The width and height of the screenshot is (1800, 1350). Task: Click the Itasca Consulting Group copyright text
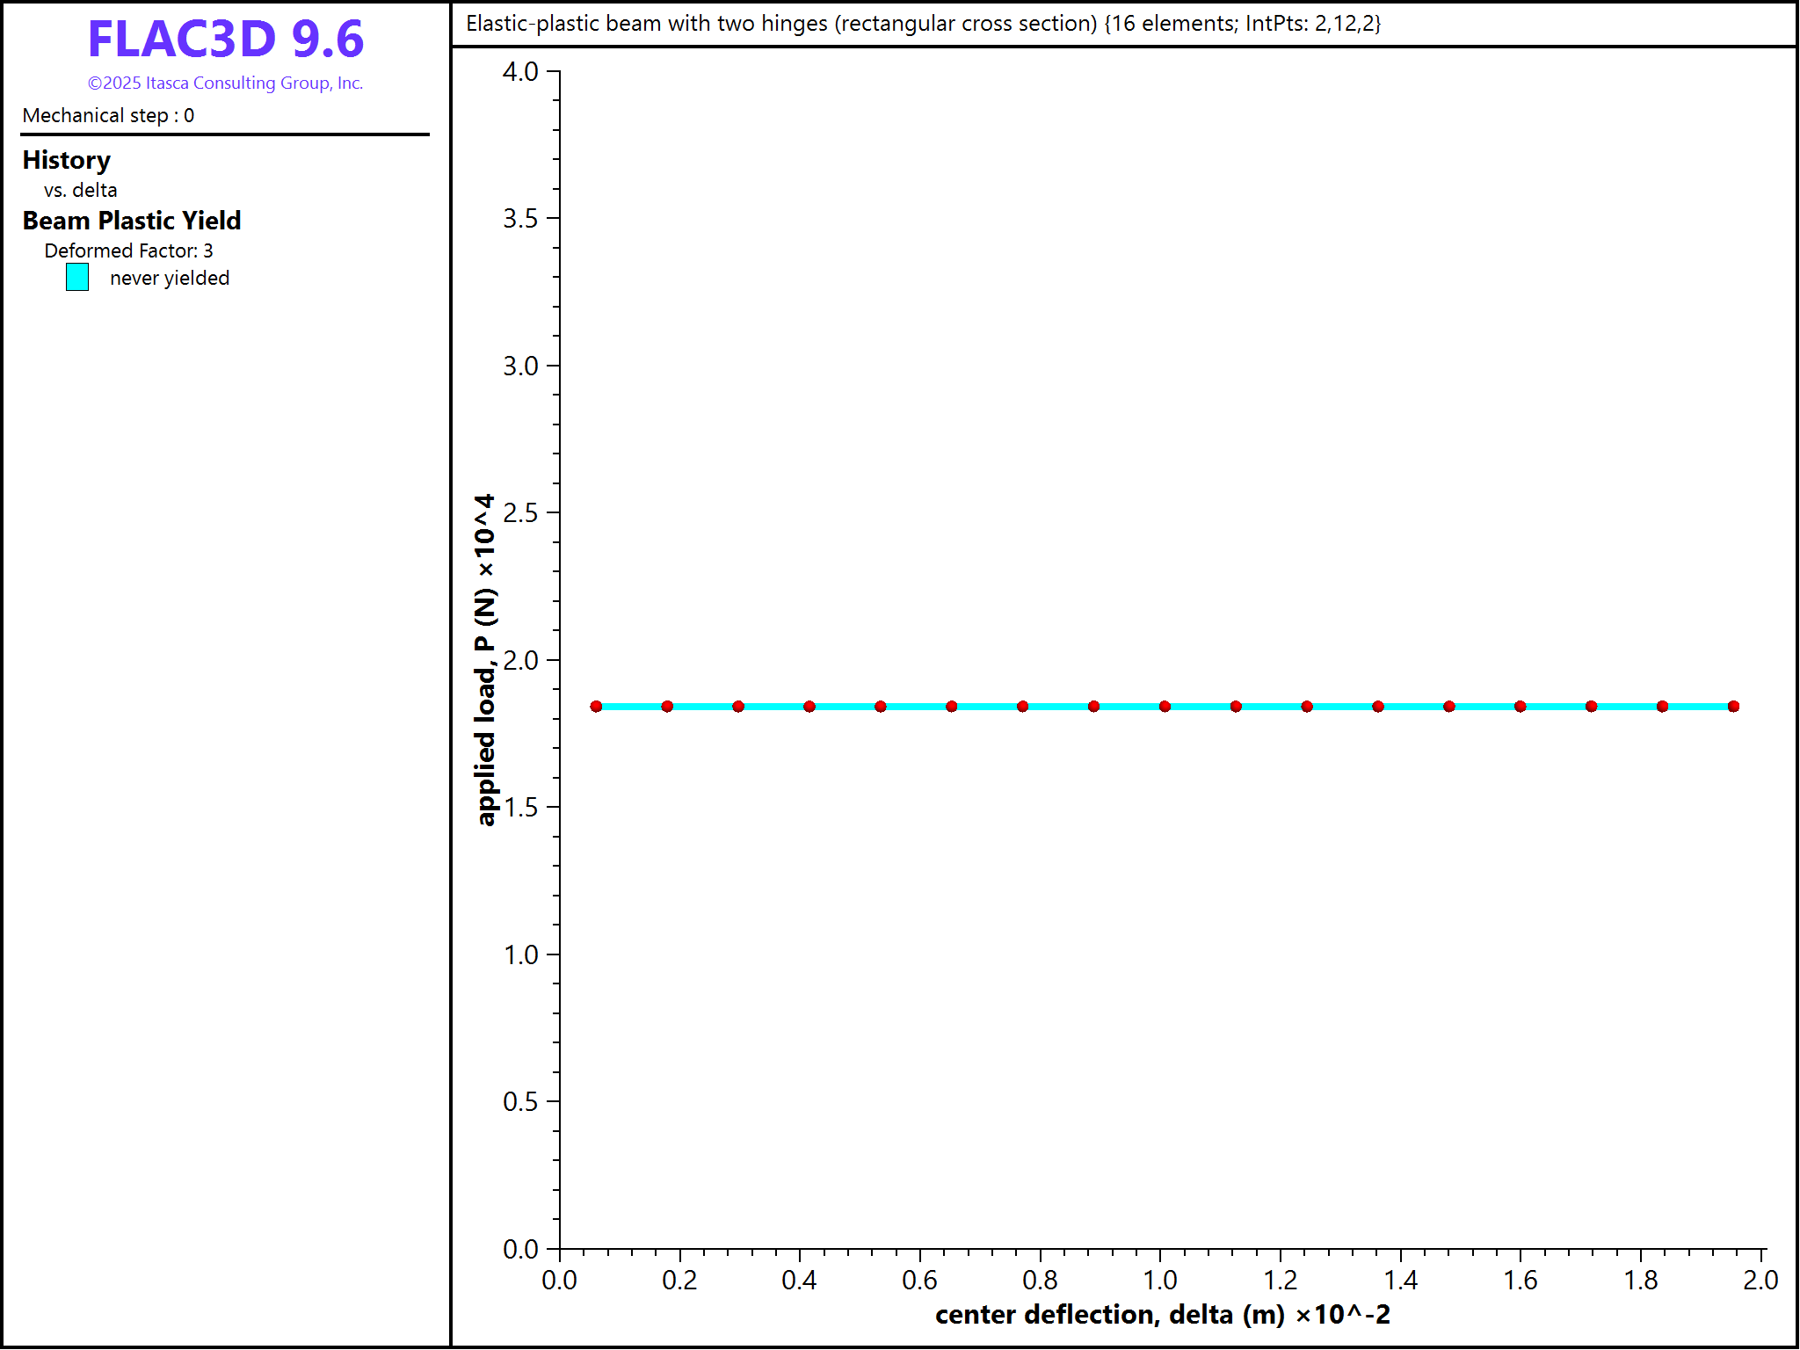[225, 83]
